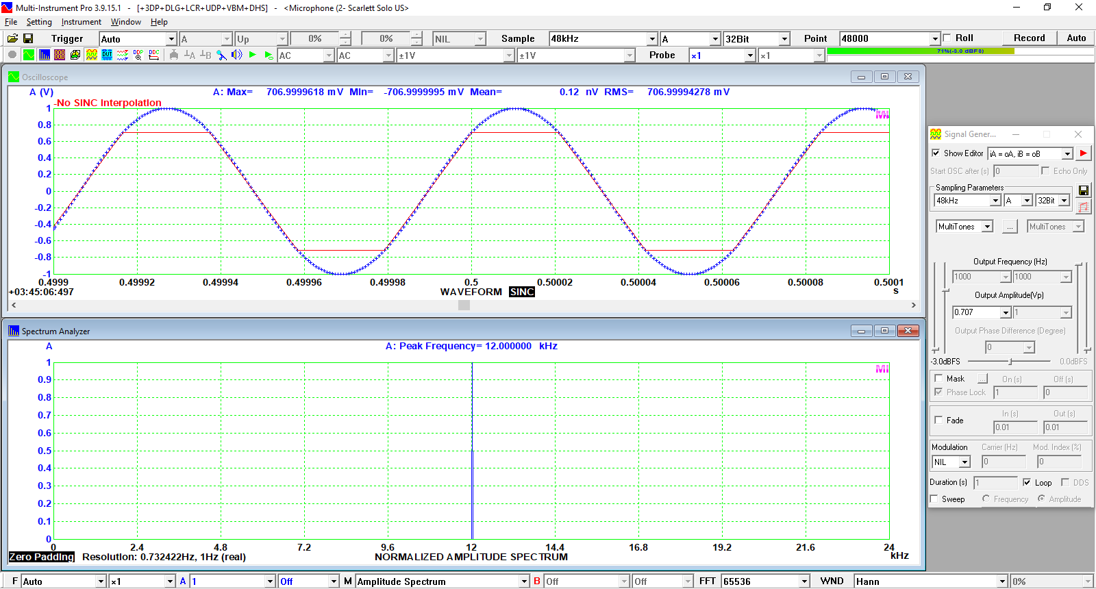1096x589 pixels.
Task: Enable the Sweep checkbox
Action: (934, 499)
